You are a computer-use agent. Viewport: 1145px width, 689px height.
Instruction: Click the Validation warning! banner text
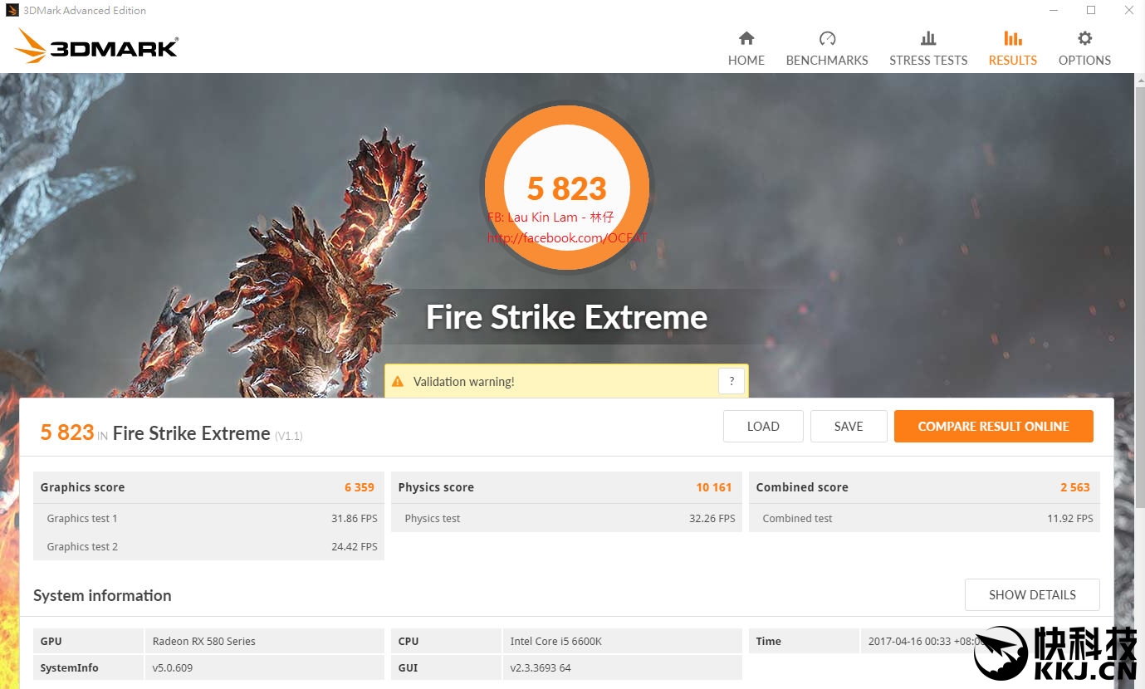coord(464,382)
